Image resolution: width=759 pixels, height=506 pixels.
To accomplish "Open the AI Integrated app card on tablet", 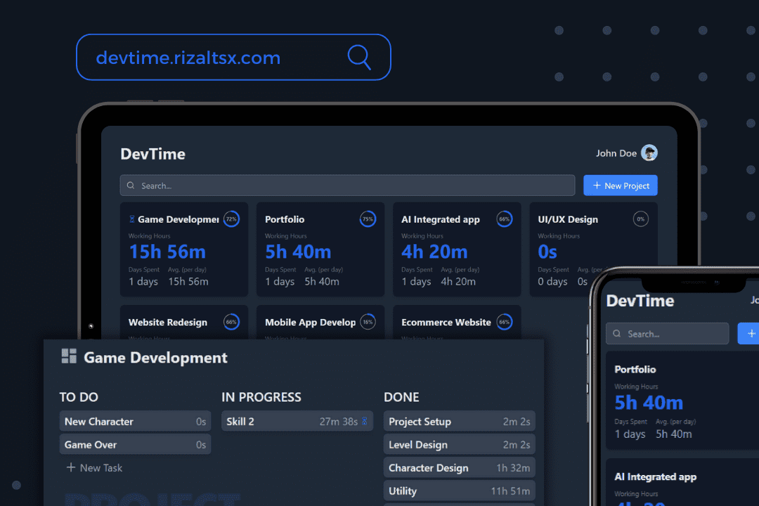I will click(457, 249).
